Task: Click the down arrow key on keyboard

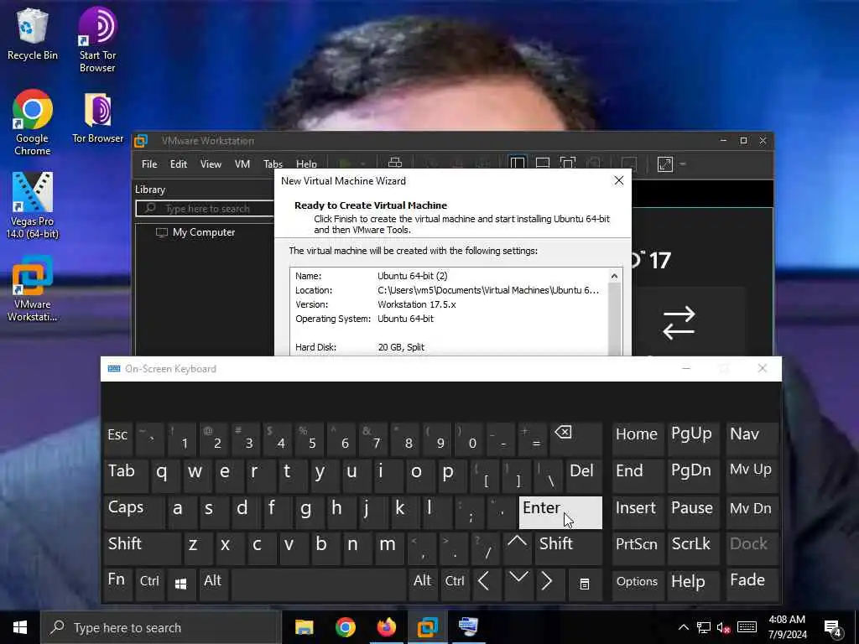Action: click(x=518, y=584)
